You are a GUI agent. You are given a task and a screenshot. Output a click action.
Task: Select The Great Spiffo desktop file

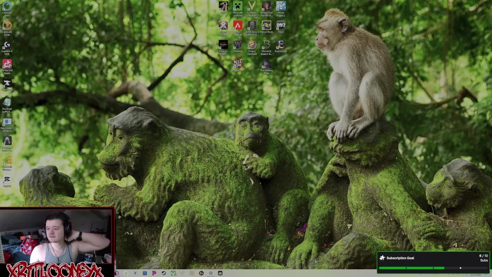[7, 105]
